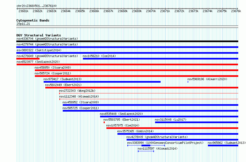The width and height of the screenshot is (246, 162).
Task: Click the nsv585725 (Cooper2011) label
Action: pyautogui.click(x=81, y=108)
